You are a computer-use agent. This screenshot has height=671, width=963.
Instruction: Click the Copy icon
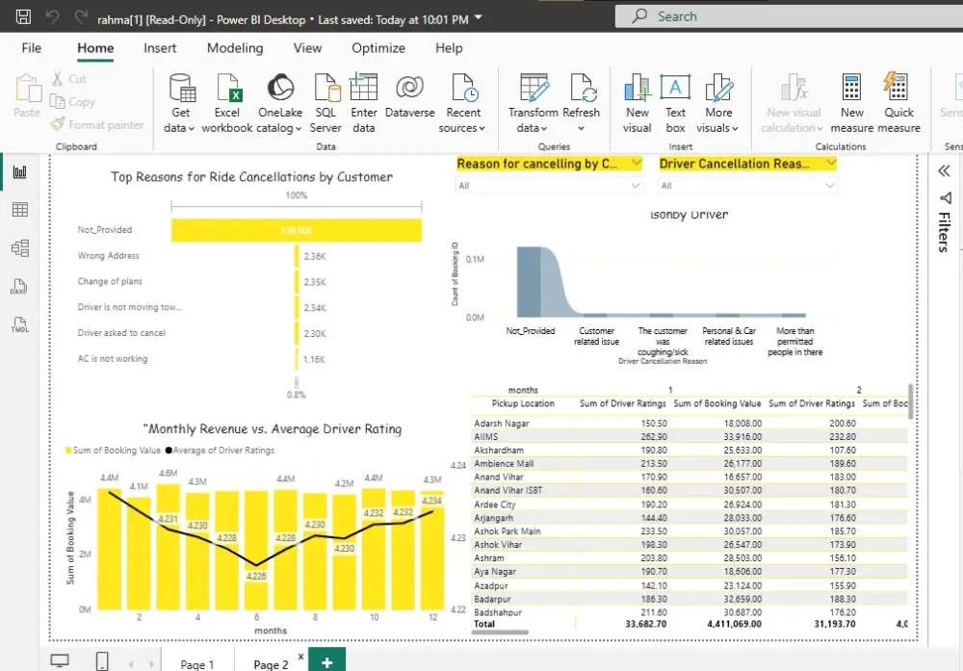point(57,101)
